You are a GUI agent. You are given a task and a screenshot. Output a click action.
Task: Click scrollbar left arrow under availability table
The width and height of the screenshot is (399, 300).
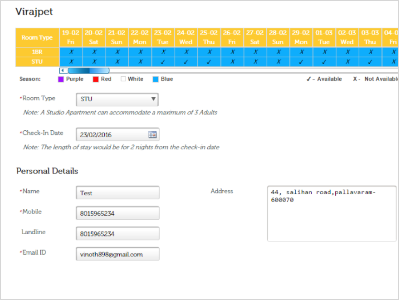[x=64, y=71]
